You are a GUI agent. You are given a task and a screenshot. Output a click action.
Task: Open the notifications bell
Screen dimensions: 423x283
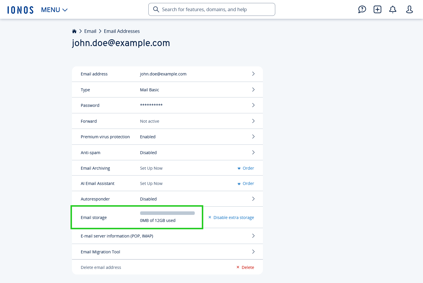click(x=392, y=9)
